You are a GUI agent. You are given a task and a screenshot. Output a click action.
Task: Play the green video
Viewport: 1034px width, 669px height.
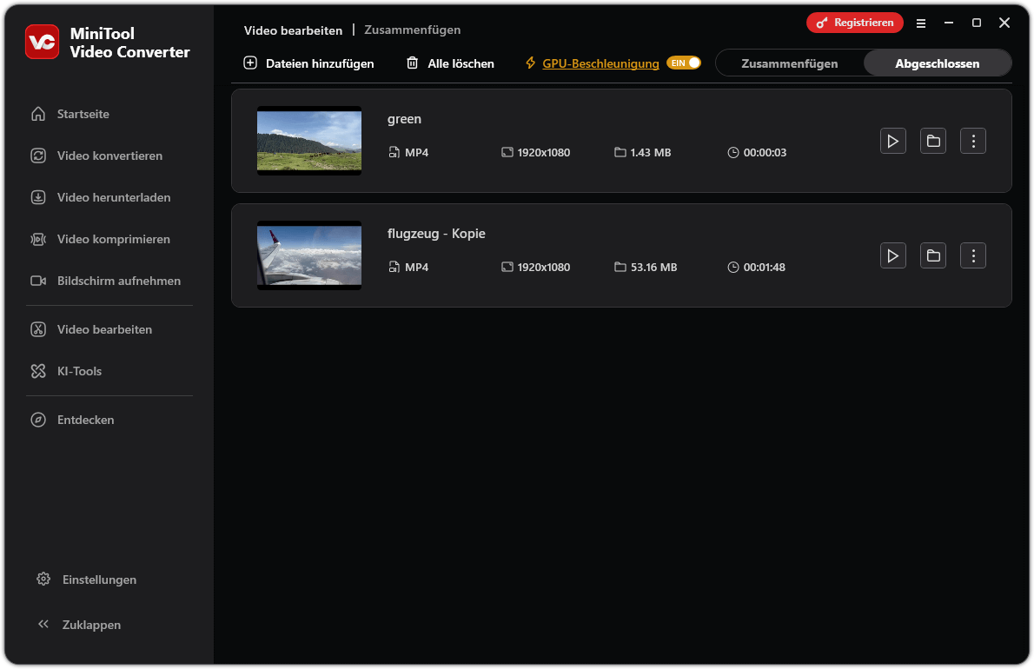pos(893,141)
